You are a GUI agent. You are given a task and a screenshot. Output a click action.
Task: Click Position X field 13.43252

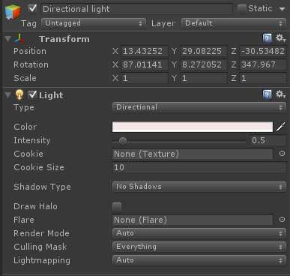(145, 51)
